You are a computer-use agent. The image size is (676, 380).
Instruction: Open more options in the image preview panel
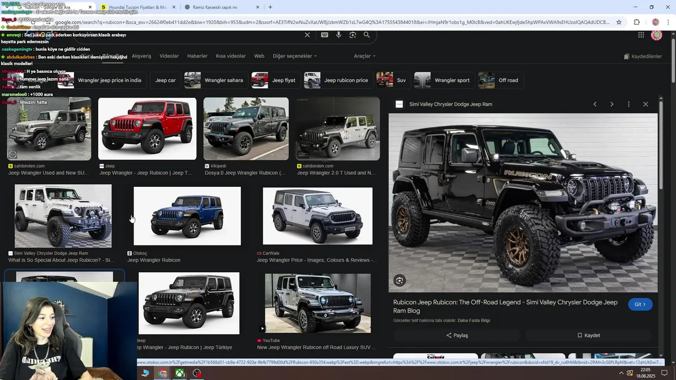[628, 104]
